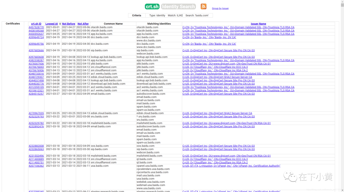This screenshot has width=344, height=192.
Task: Open certificate ID 4252329793
Action: click(x=36, y=116)
